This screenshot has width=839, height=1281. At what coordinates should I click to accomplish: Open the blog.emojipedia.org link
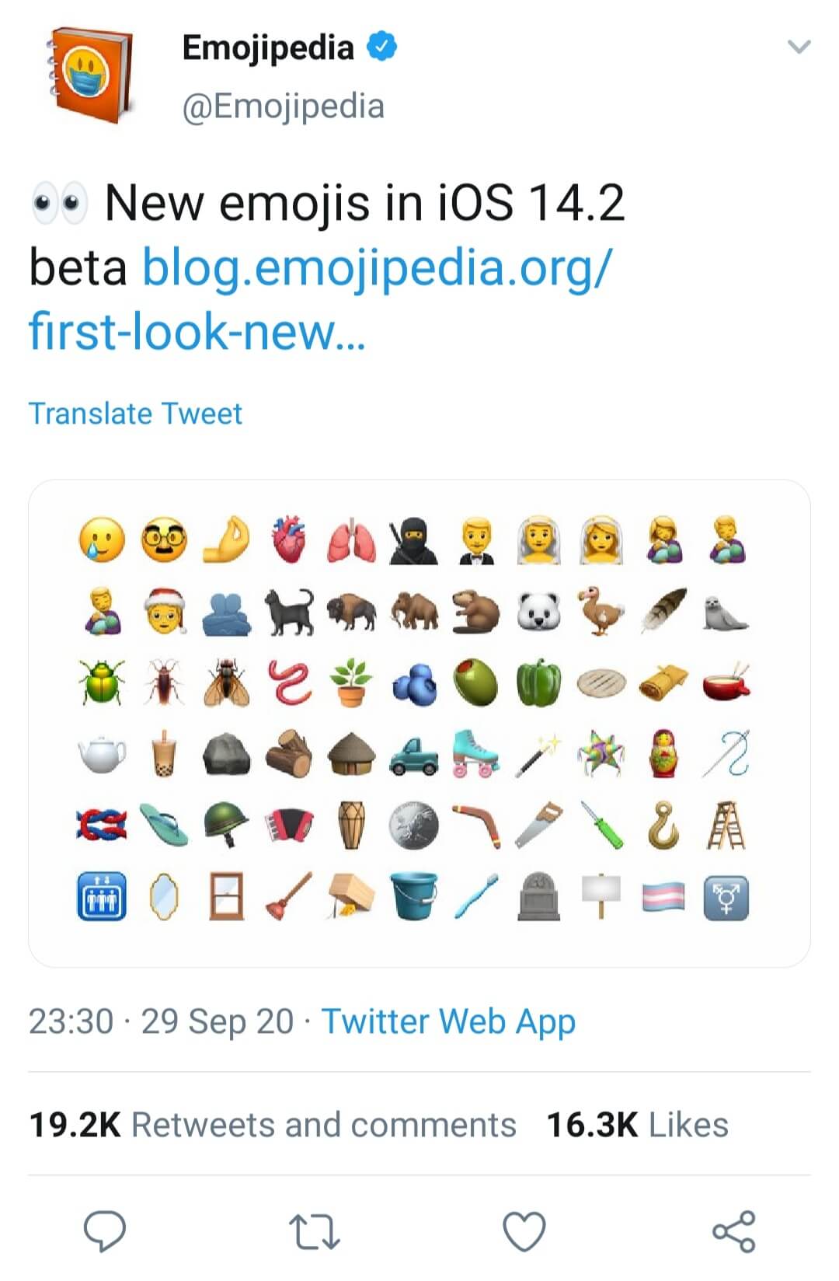coord(376,268)
